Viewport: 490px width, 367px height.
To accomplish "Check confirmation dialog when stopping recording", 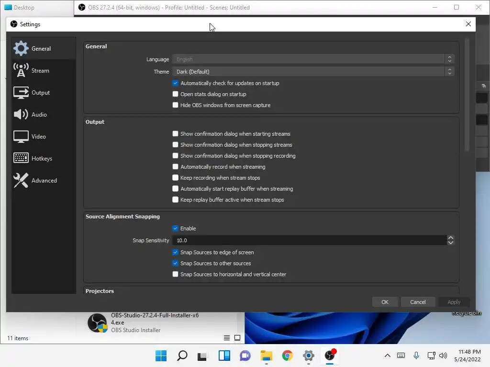I will pyautogui.click(x=175, y=156).
